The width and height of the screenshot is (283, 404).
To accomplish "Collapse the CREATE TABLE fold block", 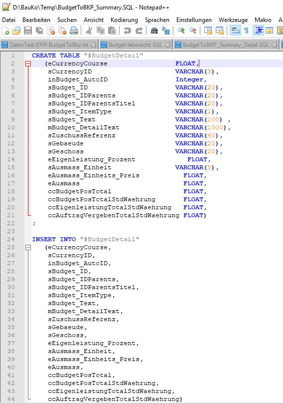I will (x=28, y=63).
